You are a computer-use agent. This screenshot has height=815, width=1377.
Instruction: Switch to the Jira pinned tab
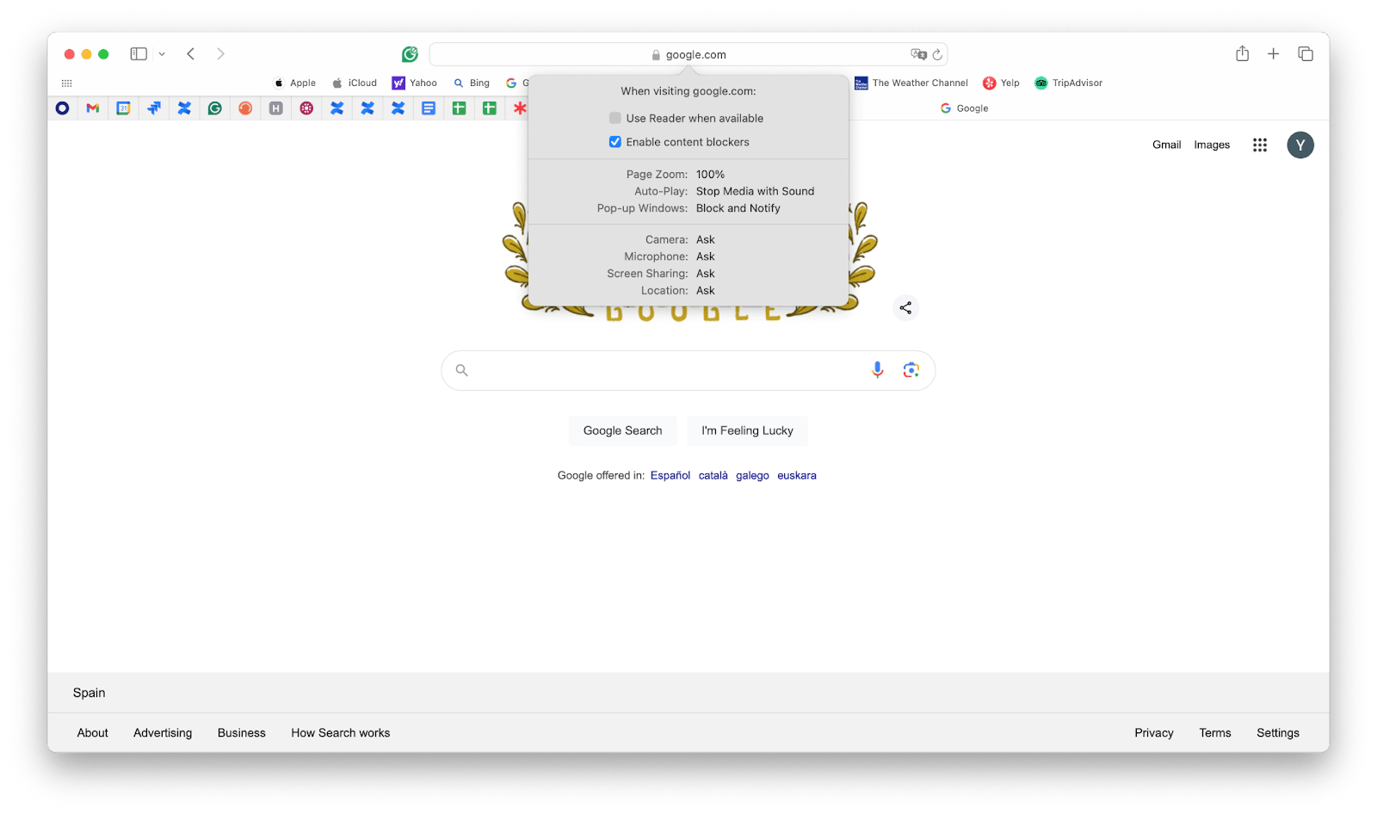[x=154, y=108]
